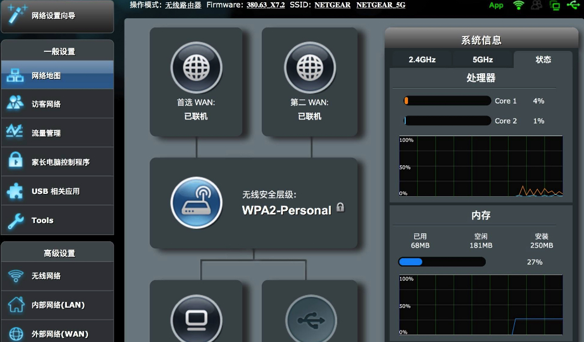Click the App link in top bar
The height and width of the screenshot is (342, 584).
[x=496, y=5]
